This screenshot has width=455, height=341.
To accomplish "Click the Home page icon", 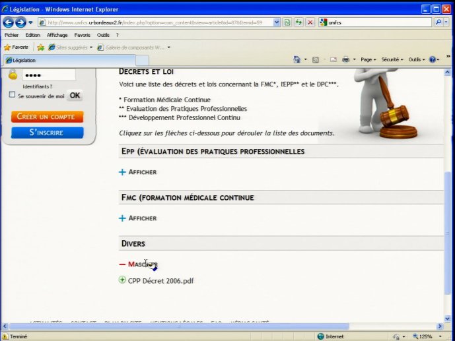I will coord(297,59).
